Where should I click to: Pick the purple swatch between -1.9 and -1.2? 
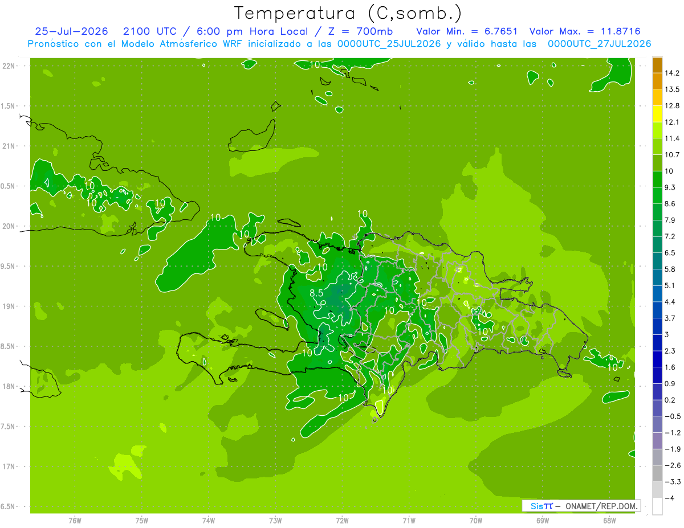point(657,440)
